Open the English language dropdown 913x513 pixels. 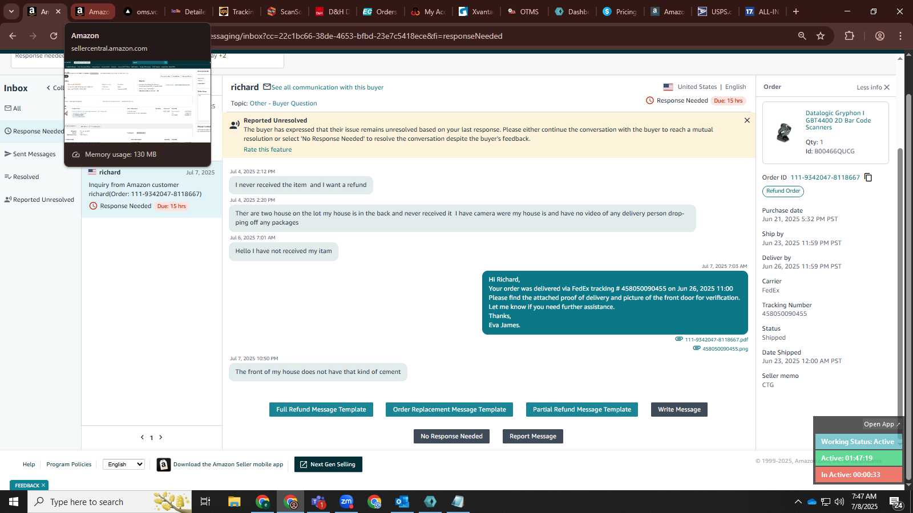point(124,464)
